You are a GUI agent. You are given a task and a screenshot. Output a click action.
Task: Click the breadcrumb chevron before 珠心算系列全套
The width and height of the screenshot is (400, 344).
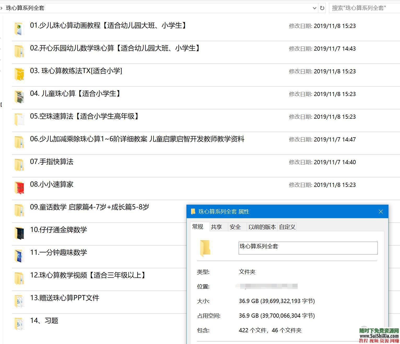click(2, 8)
